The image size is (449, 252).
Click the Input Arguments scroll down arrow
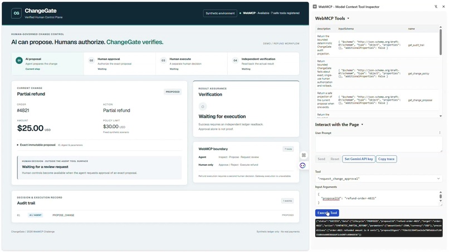(441, 201)
